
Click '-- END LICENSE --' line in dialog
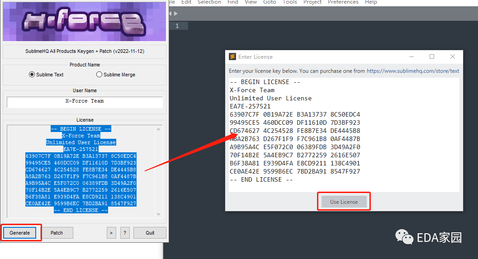point(261,180)
